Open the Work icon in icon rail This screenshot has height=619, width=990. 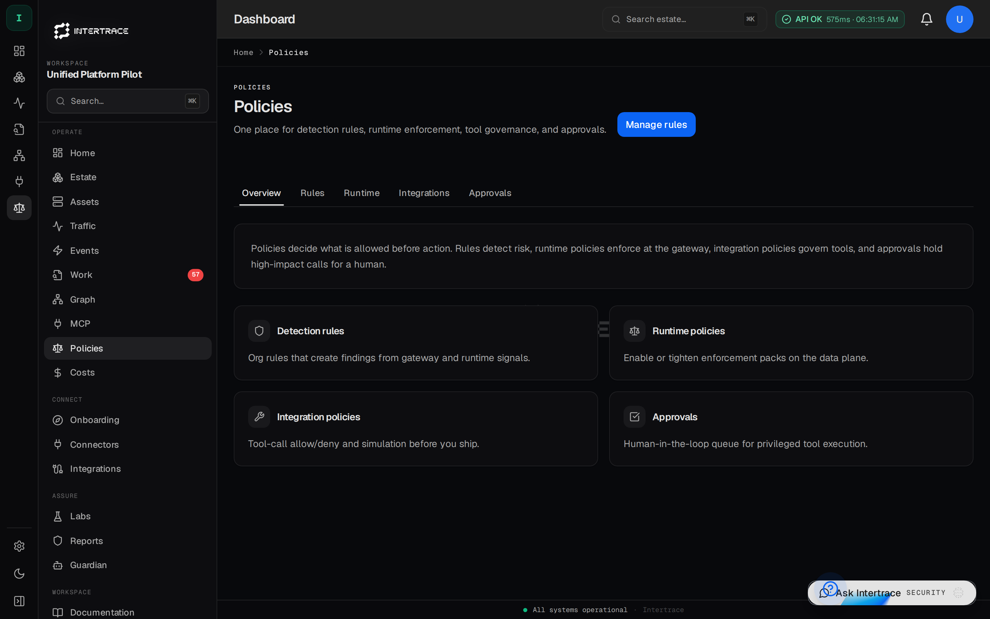point(19,129)
